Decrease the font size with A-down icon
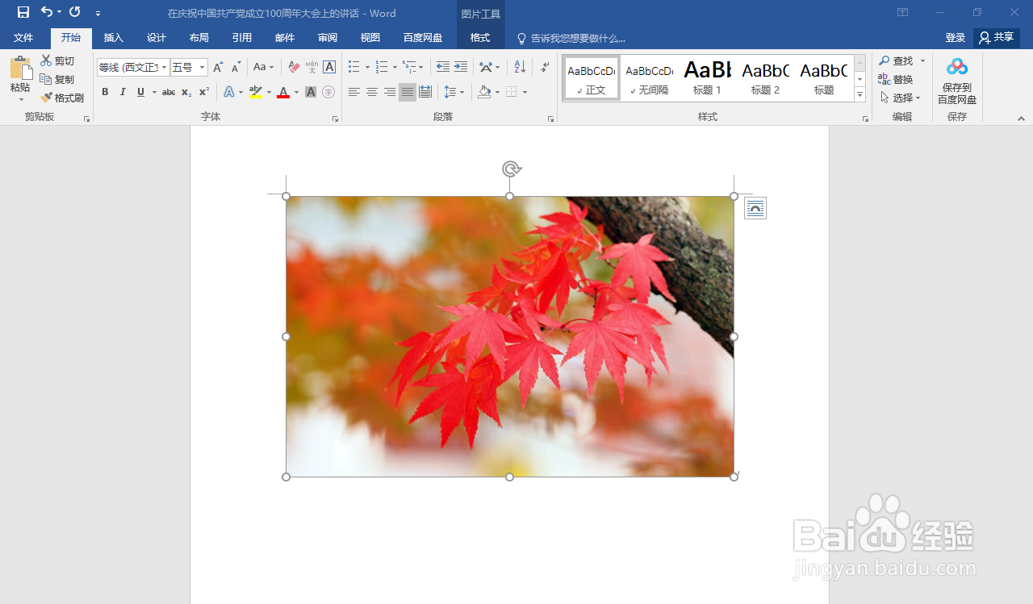Screen dimensions: 1033x604 coord(236,68)
